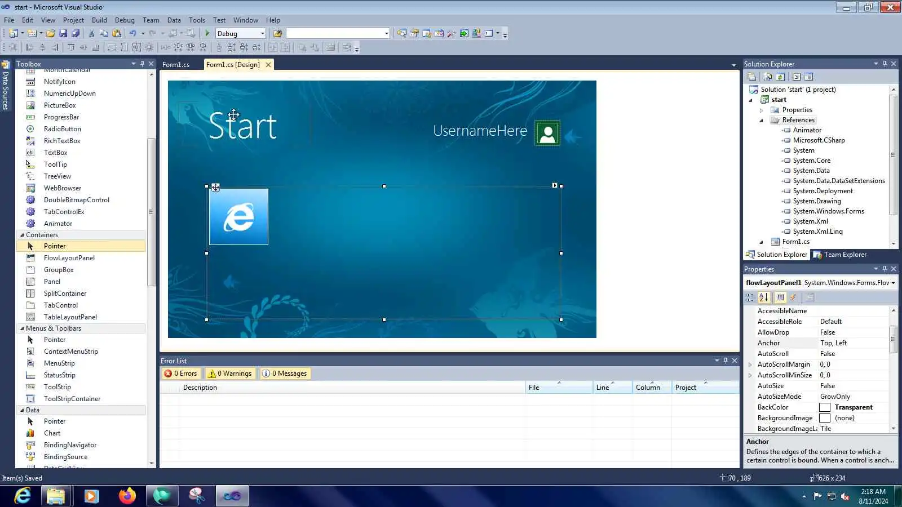Toggle auto-hide pin on Error List panel
The width and height of the screenshot is (902, 507).
[726, 361]
